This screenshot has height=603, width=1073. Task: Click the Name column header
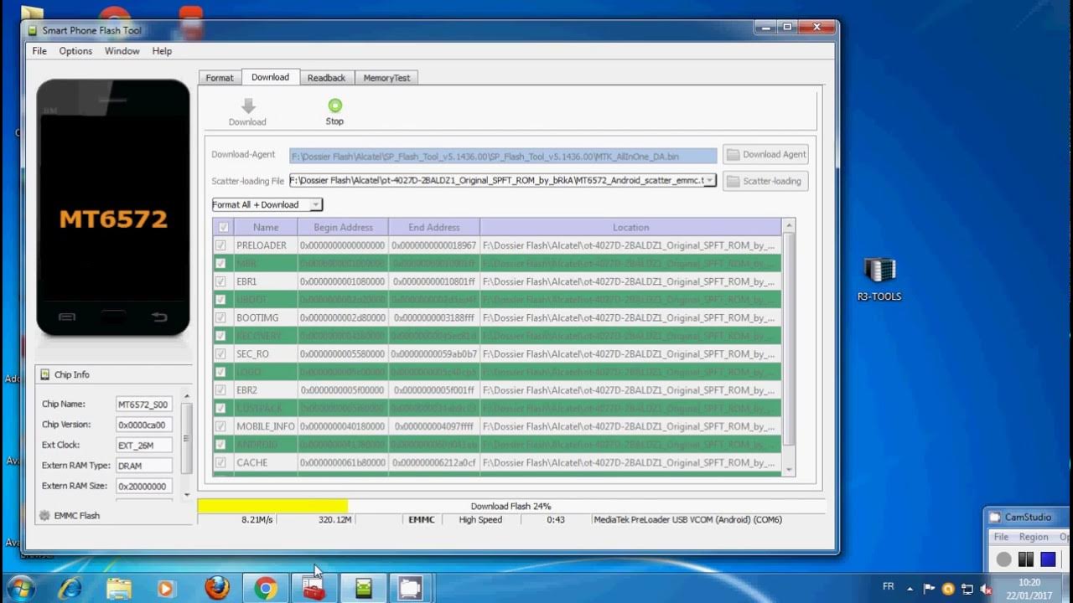click(x=266, y=227)
